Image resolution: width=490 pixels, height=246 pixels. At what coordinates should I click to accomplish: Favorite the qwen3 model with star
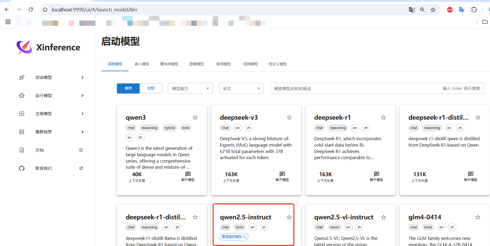195,118
